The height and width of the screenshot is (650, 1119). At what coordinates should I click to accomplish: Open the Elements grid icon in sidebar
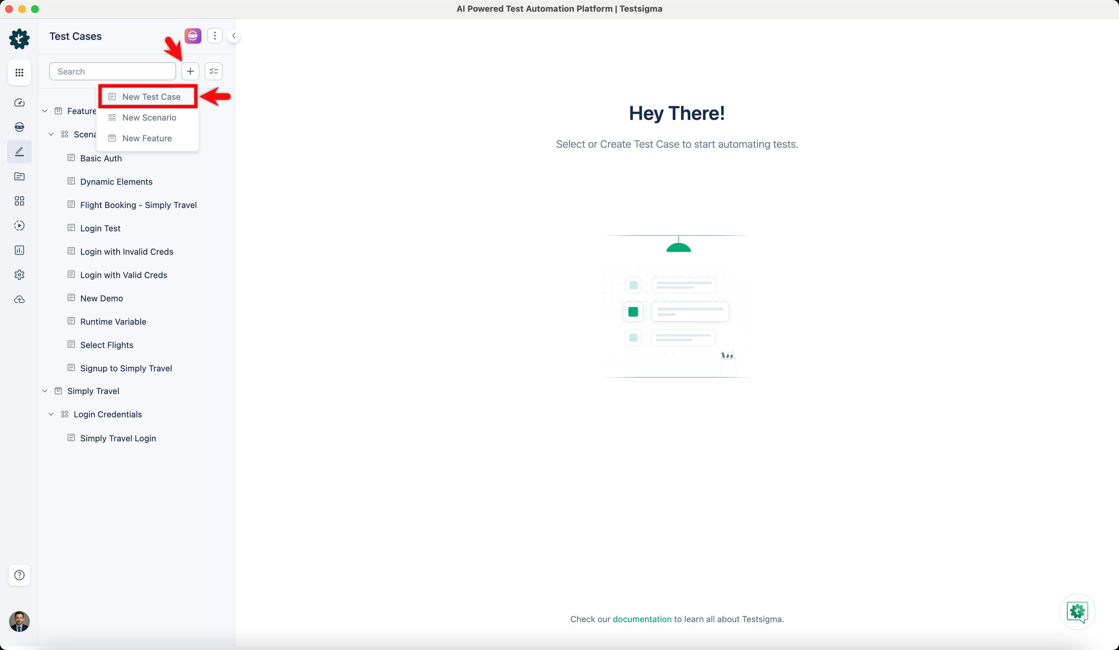pyautogui.click(x=19, y=201)
